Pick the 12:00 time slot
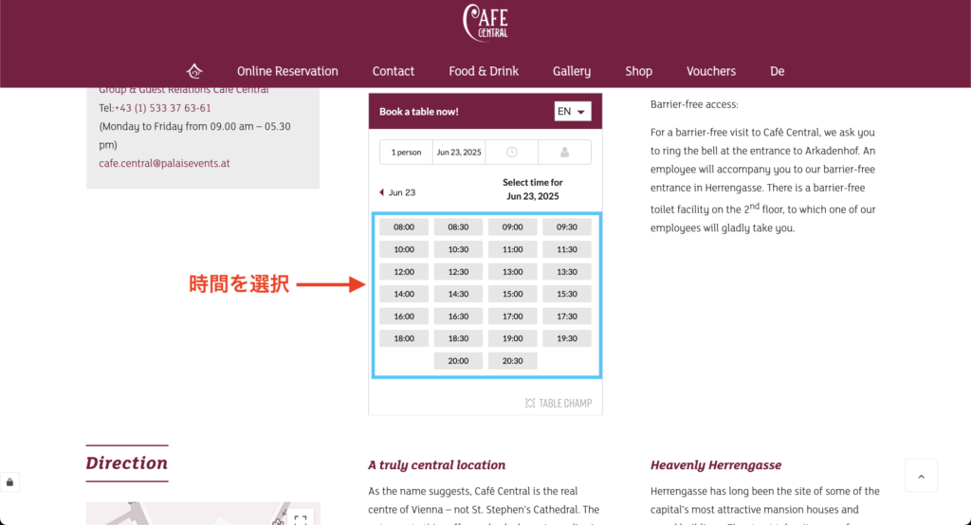The image size is (971, 525). click(404, 272)
